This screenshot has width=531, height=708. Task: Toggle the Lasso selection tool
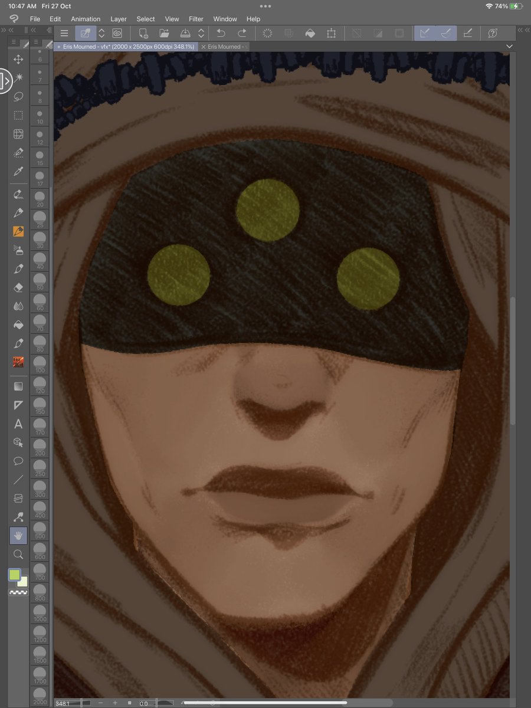pyautogui.click(x=18, y=97)
